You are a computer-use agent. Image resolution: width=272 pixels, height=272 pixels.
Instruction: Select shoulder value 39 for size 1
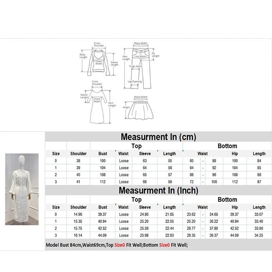[78, 168]
